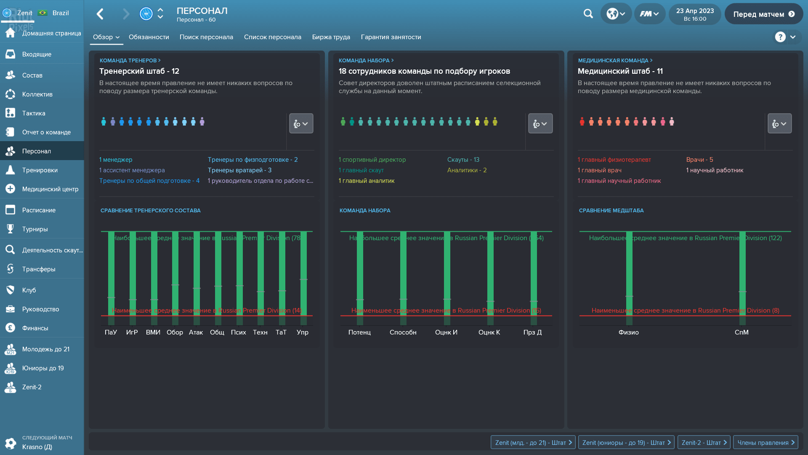Switch to the Обязанности tab

click(x=149, y=37)
